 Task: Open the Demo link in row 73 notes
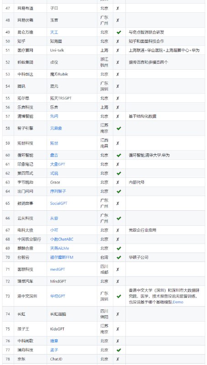coord(178,302)
